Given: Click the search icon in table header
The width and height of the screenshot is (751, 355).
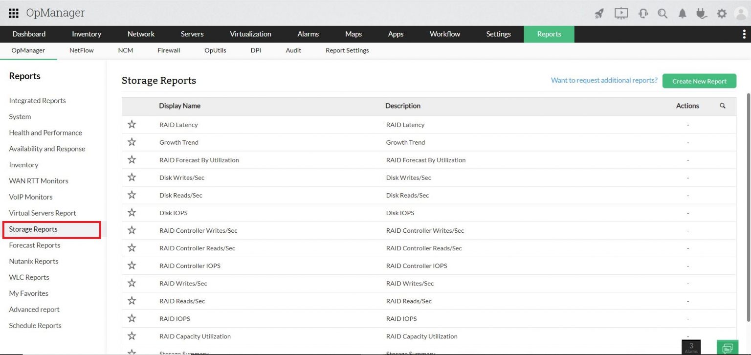Looking at the screenshot, I should (x=723, y=106).
